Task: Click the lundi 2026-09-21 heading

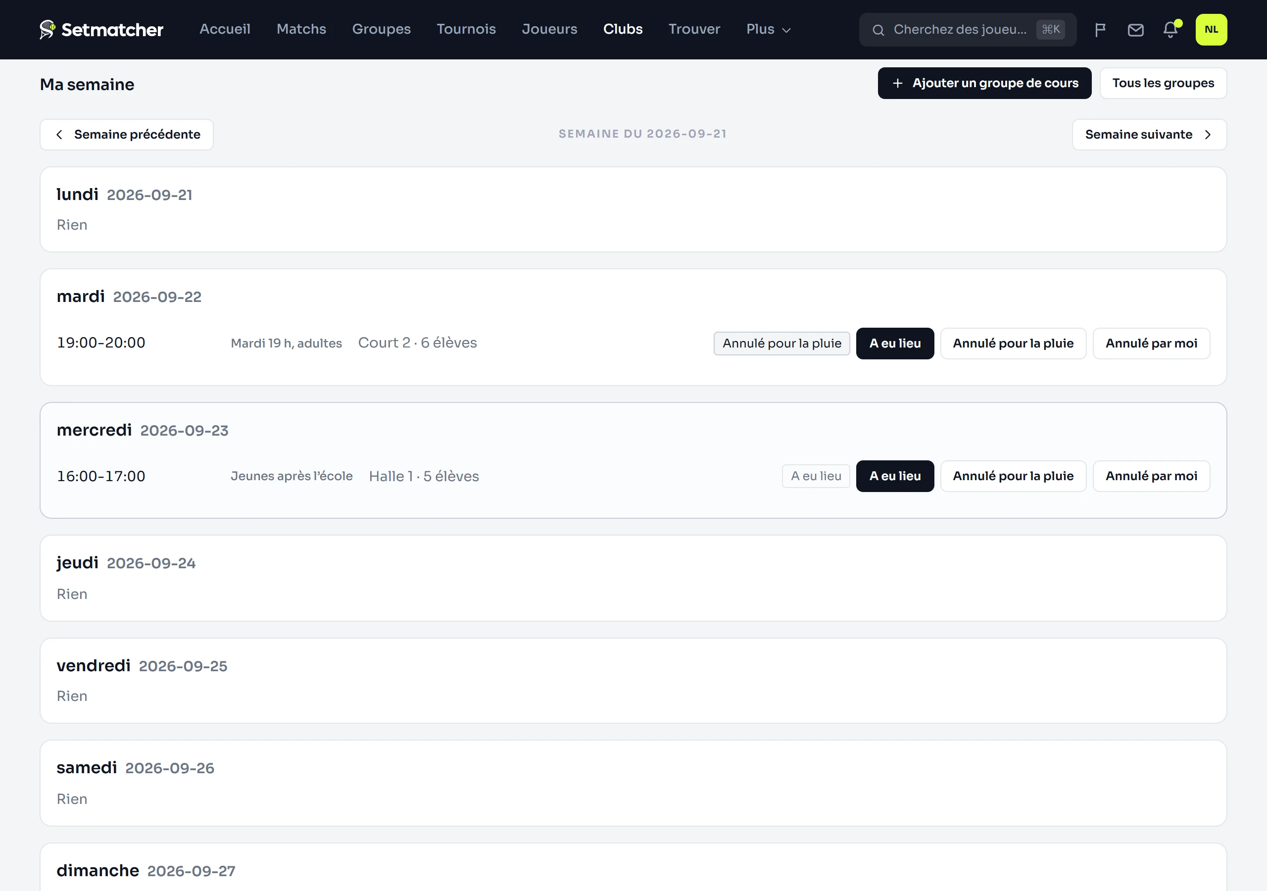Action: (125, 195)
